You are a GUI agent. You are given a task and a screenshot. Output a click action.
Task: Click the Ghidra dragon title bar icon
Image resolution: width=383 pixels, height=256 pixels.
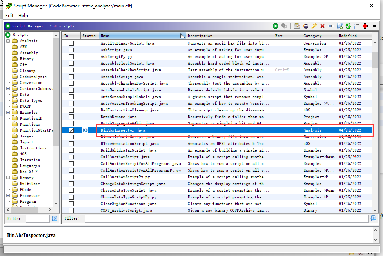pos(9,5)
